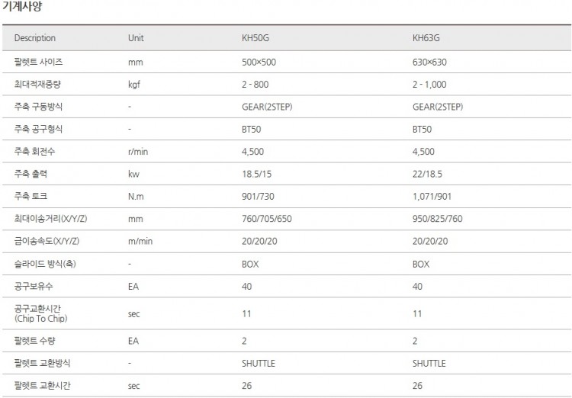Select the KH63G column header
This screenshot has height=398, width=572.
(x=426, y=38)
